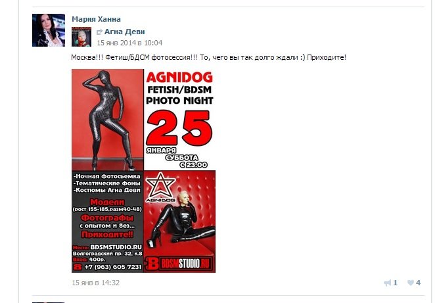Open Мария Ханна's profile name link
The width and height of the screenshot is (439, 303).
pyautogui.click(x=96, y=19)
